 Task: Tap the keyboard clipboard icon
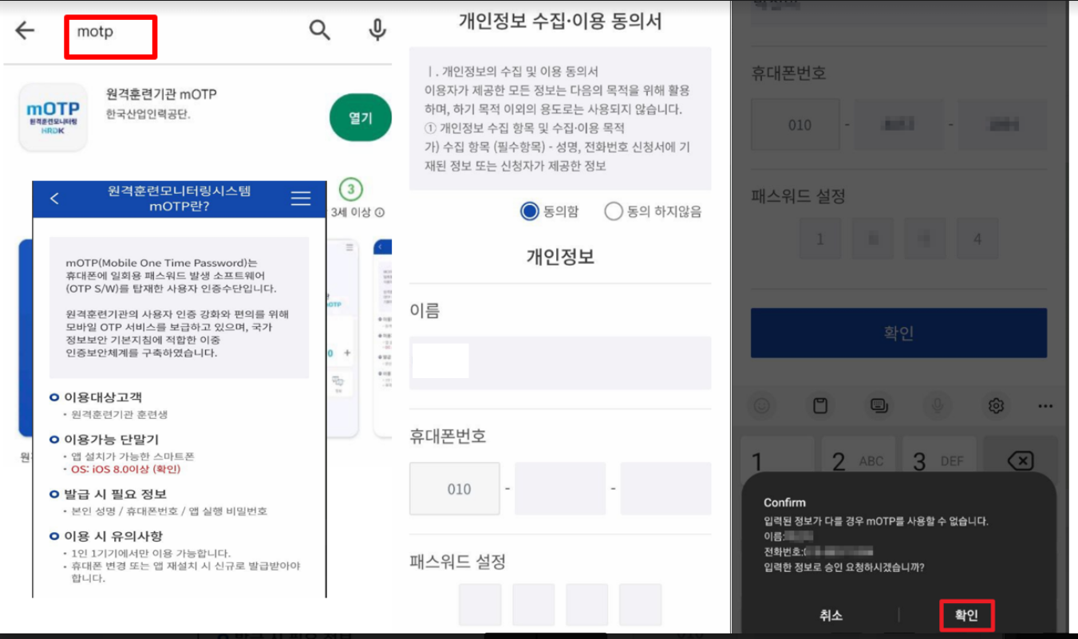pyautogui.click(x=820, y=406)
